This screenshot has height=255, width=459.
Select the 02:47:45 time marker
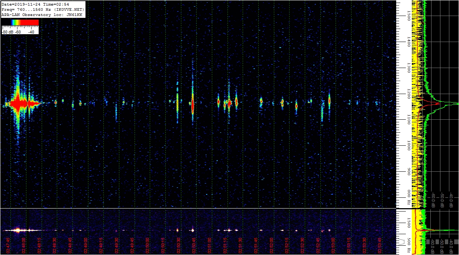pos(9,245)
